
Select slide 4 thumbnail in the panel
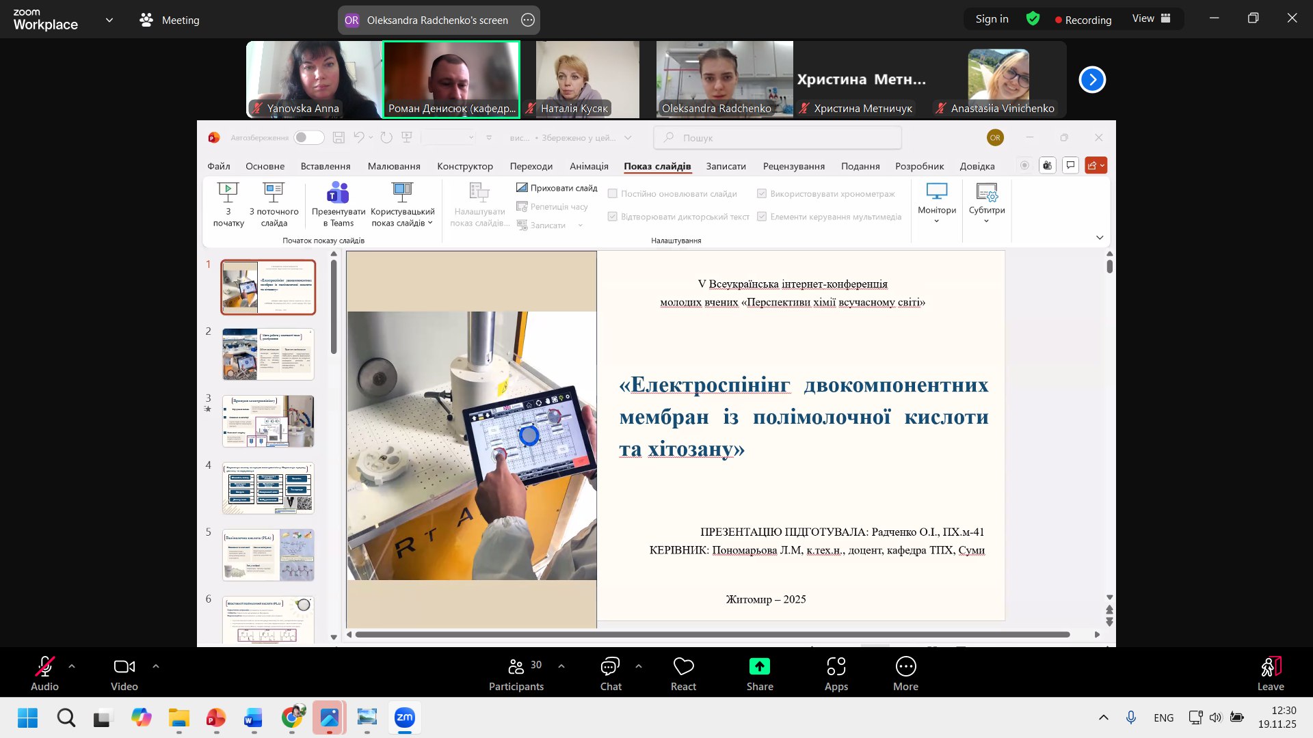click(268, 488)
